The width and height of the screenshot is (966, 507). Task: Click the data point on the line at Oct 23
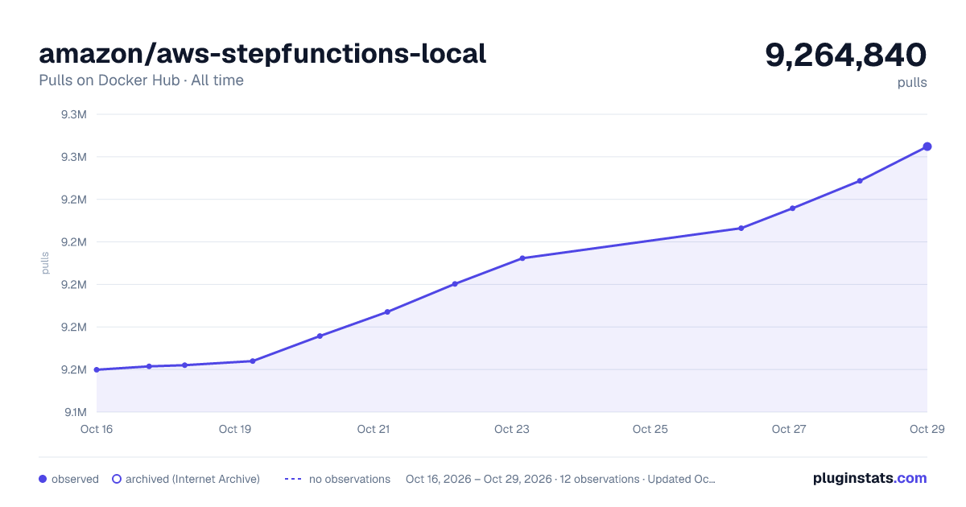(522, 258)
